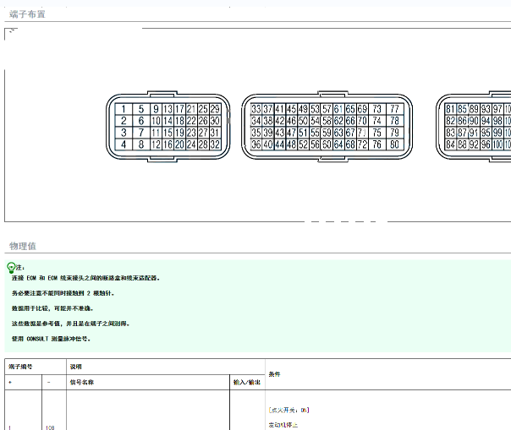Select note line starting with 这些数据是参考值
This screenshot has width=511, height=430.
(71, 324)
